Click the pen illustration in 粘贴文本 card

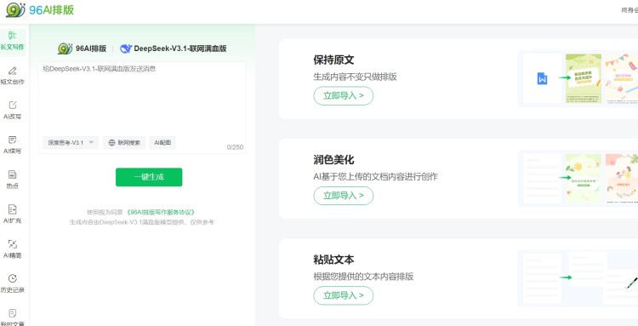[x=631, y=283]
